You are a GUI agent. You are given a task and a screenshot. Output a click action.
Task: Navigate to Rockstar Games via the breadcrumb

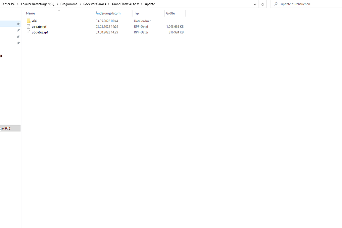(x=94, y=4)
